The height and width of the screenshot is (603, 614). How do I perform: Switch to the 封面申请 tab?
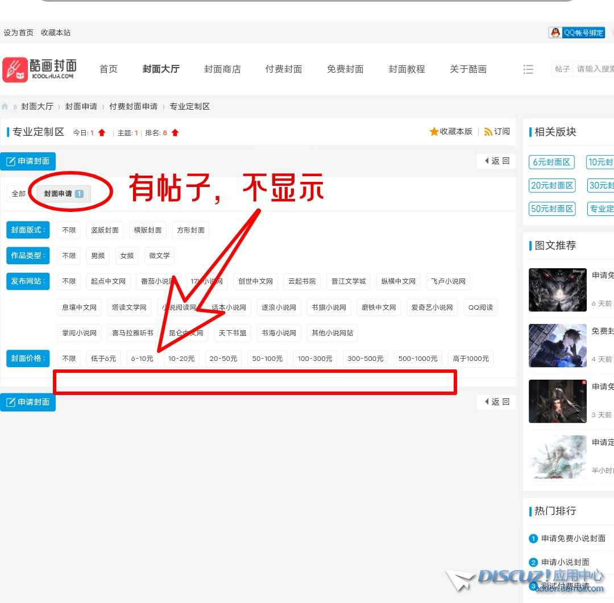pyautogui.click(x=63, y=194)
